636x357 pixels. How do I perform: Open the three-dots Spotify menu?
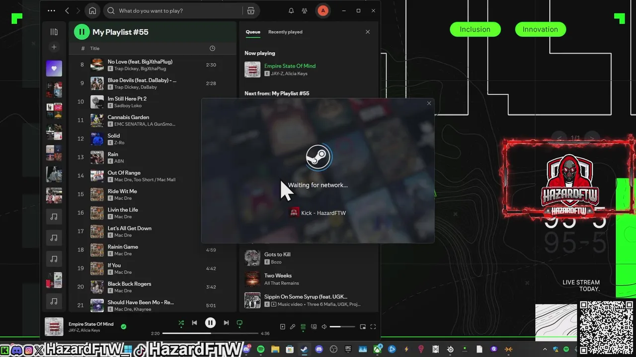tap(52, 10)
